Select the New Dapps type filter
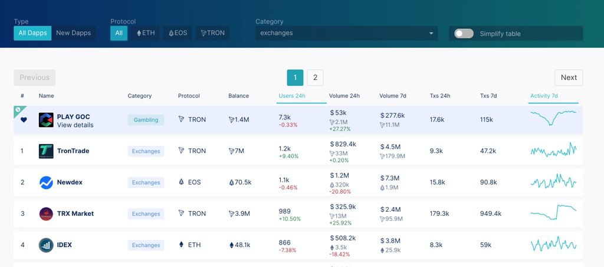The height and width of the screenshot is (267, 604). pos(74,33)
